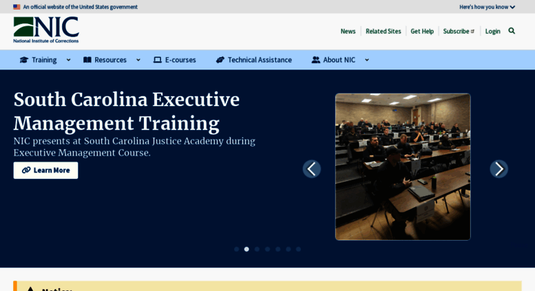
Task: Expand the About NIC menu chevron
Action: point(367,60)
